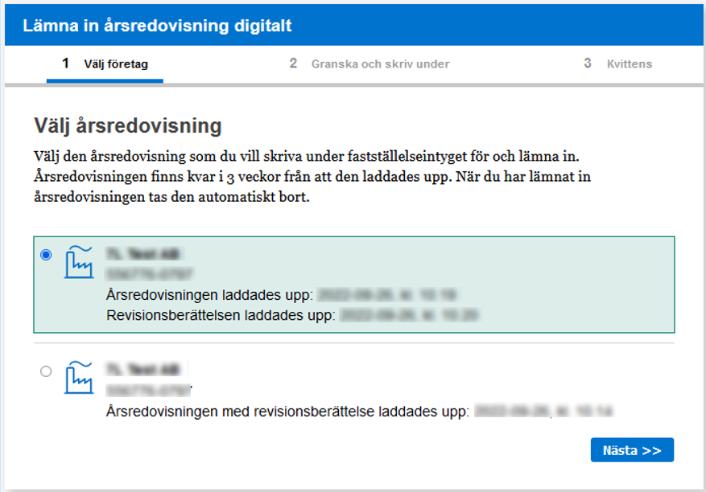The height and width of the screenshot is (492, 706).
Task: Select the second company radio button
Action: 46,371
